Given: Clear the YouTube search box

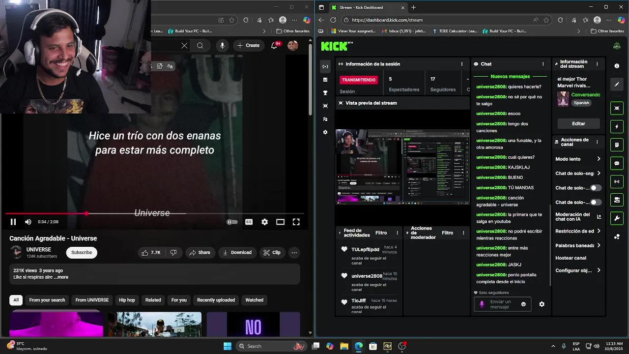Looking at the screenshot, I should click(x=184, y=45).
